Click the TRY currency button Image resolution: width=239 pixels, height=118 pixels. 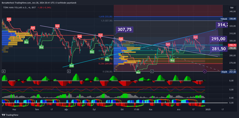click(x=232, y=7)
